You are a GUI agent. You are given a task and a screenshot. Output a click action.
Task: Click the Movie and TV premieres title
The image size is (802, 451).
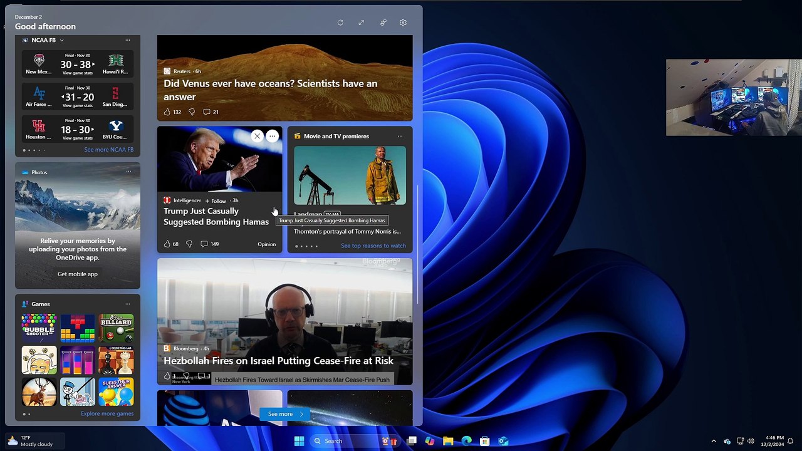(x=336, y=136)
